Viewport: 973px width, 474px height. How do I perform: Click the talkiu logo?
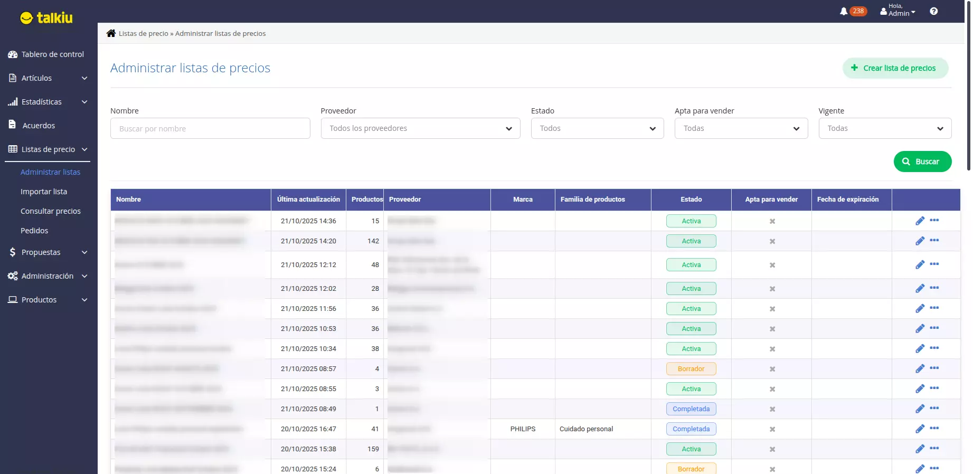46,18
